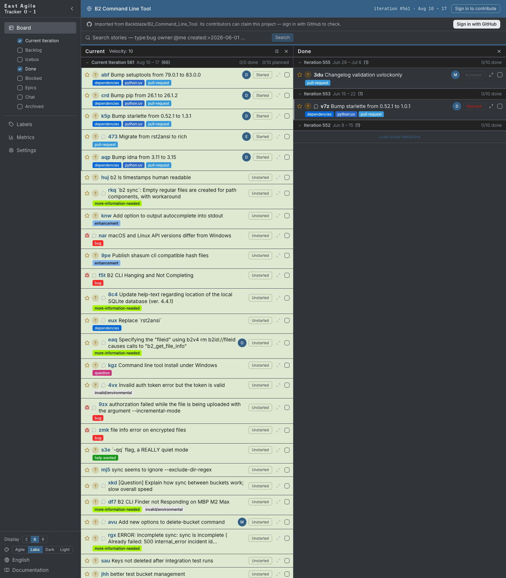Expand the '3du Changelog validation' story
Viewport: 506px width, 578px height.
tap(491, 75)
